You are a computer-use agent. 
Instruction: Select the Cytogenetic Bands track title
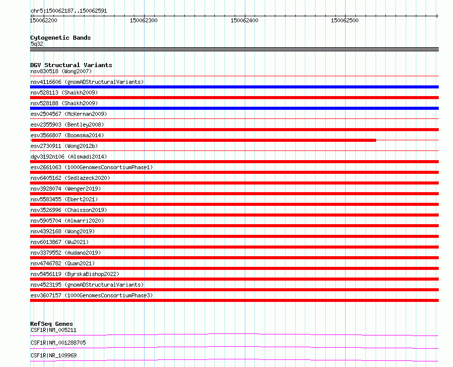[x=61, y=38]
